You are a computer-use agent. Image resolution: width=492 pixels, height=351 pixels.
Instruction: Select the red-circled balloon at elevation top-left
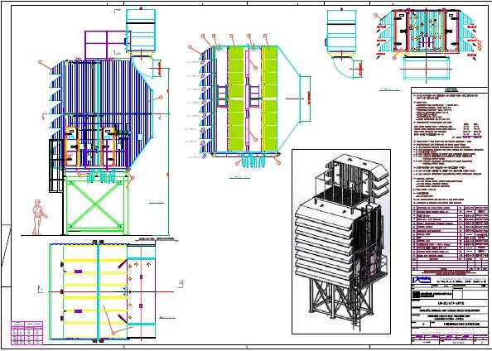pos(40,63)
